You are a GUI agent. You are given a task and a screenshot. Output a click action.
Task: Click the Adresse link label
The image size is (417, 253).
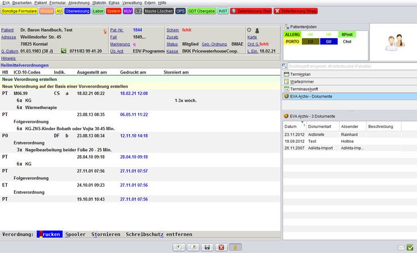tap(9, 37)
